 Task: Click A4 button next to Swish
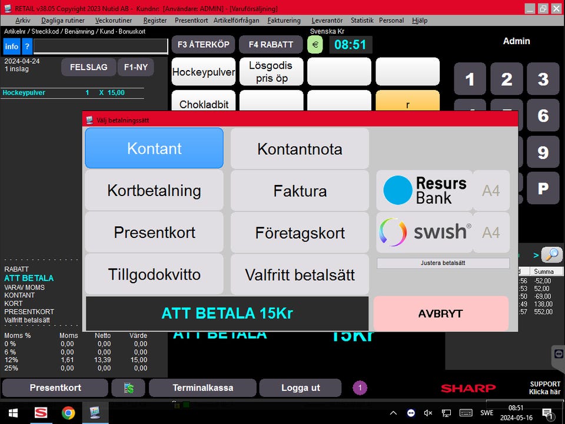491,232
